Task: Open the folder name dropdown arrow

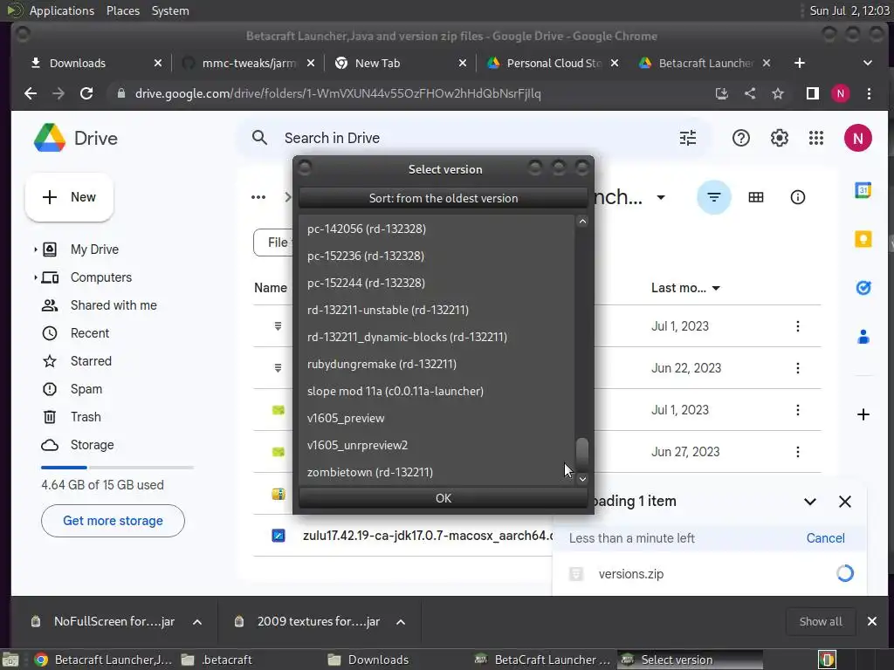Action: click(661, 198)
